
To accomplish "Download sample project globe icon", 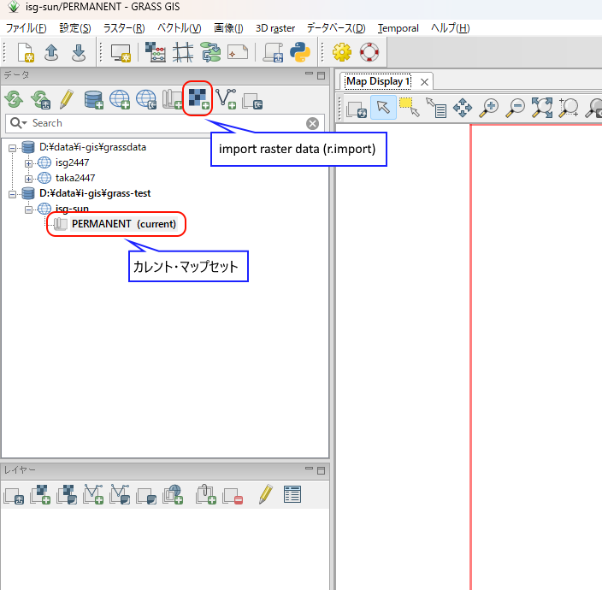I will point(146,99).
